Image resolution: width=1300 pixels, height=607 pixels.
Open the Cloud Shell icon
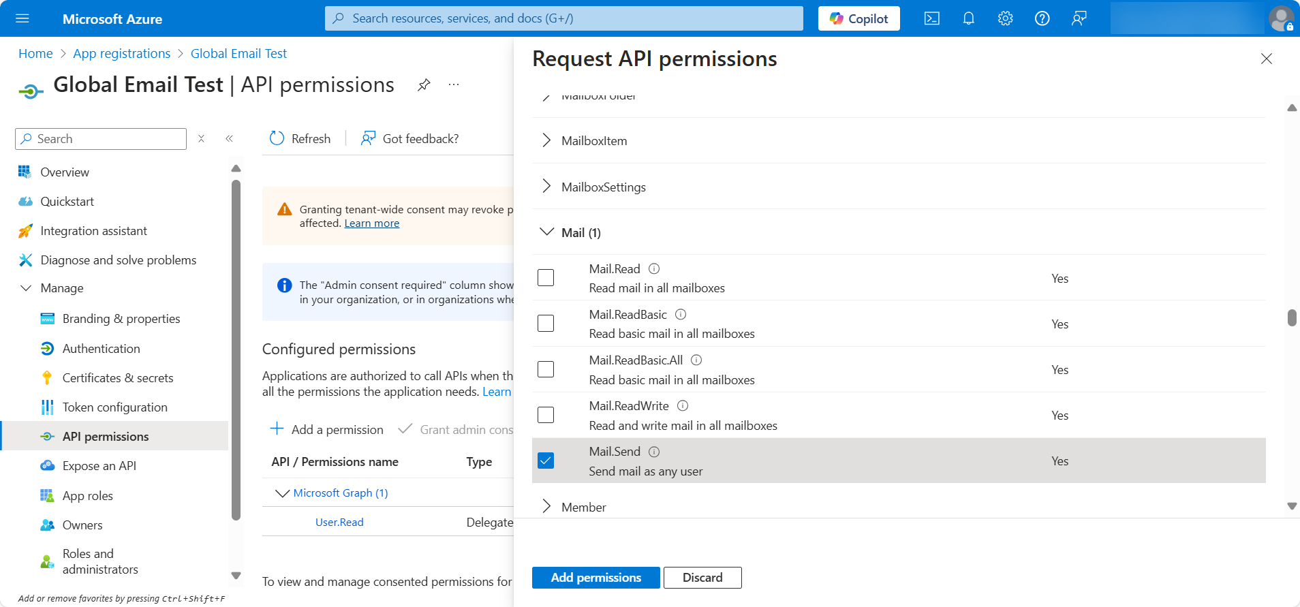pyautogui.click(x=931, y=18)
